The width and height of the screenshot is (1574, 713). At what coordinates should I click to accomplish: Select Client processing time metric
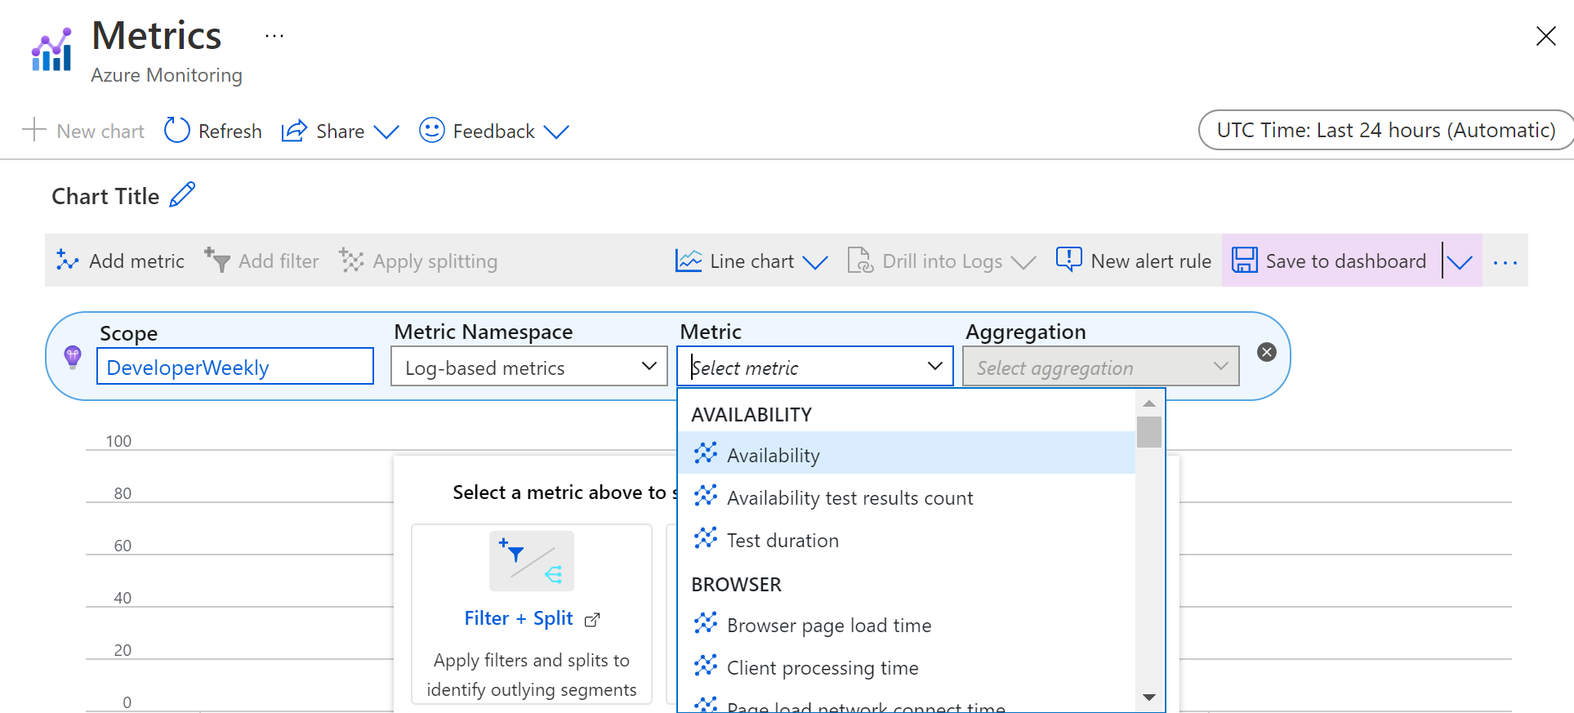[907, 666]
